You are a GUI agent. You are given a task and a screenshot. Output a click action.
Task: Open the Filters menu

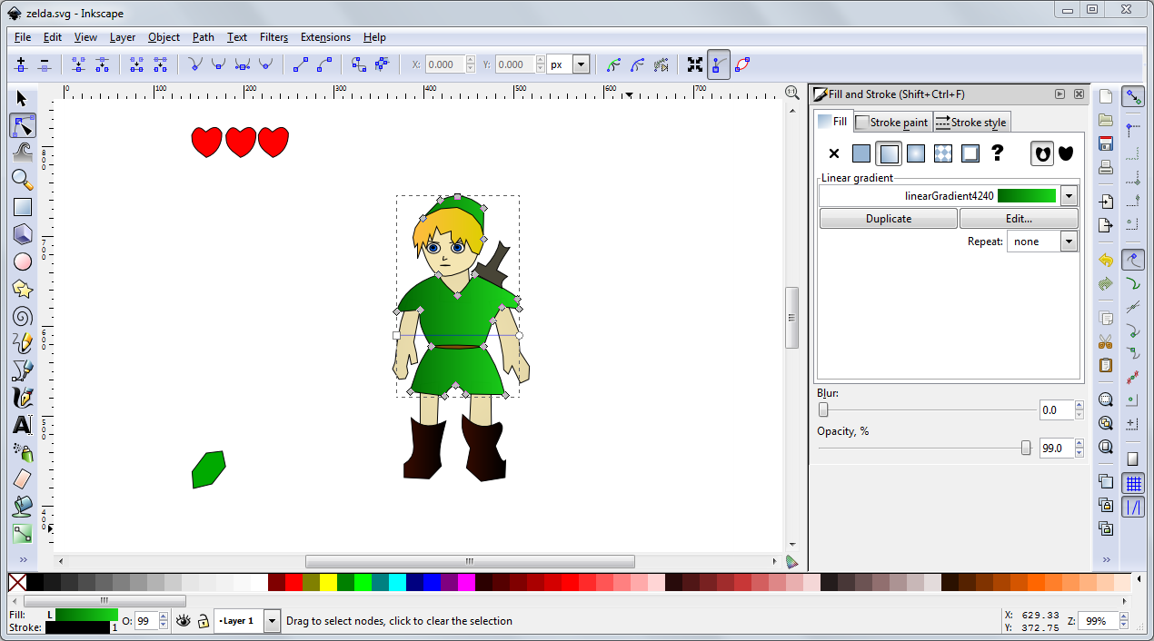(274, 37)
